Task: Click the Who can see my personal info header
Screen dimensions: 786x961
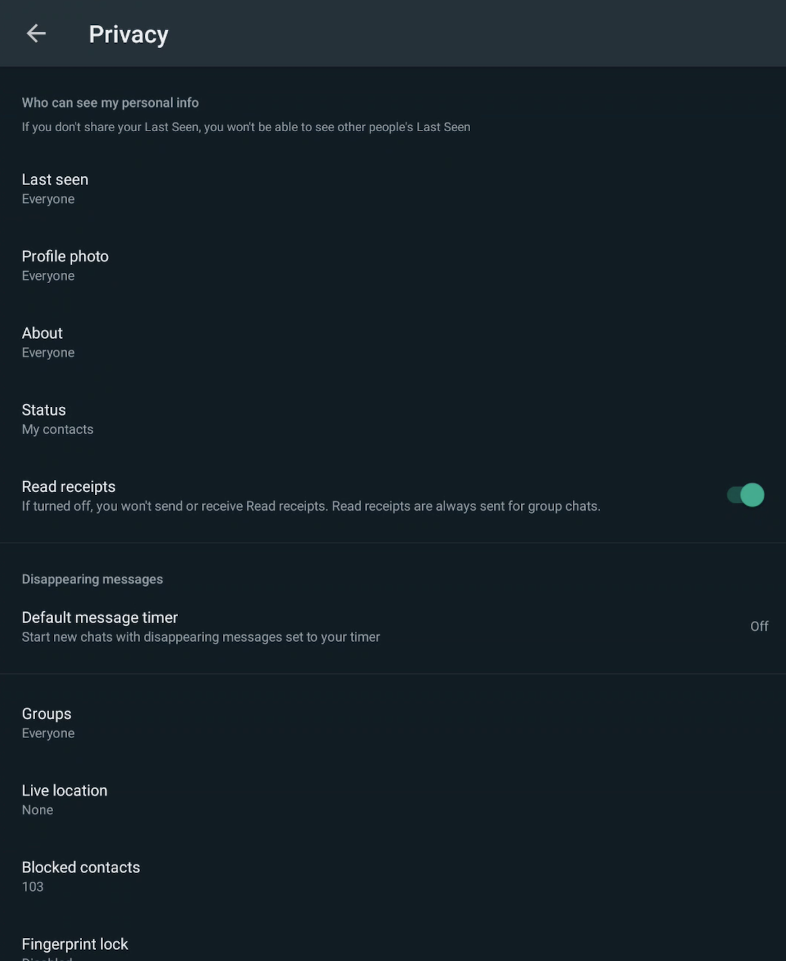Action: click(110, 103)
